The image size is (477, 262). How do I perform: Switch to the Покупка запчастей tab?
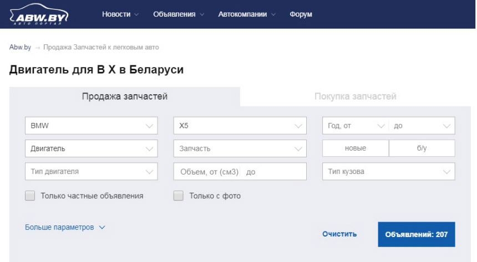pyautogui.click(x=356, y=96)
